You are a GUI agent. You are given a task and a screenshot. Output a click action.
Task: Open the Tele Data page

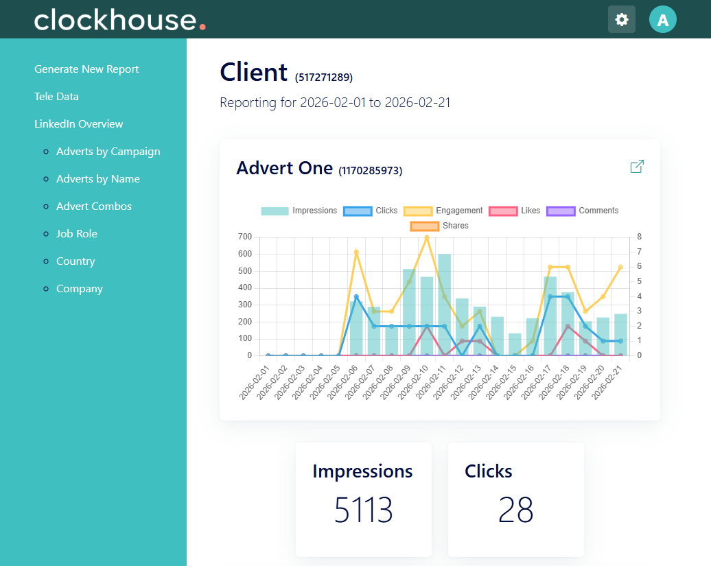57,97
